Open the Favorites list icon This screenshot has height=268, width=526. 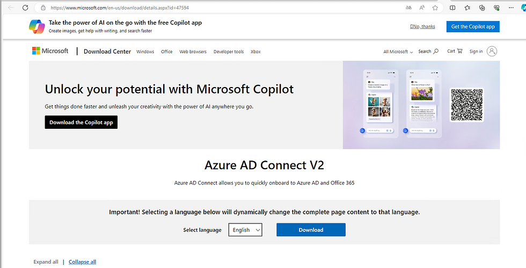(x=467, y=8)
